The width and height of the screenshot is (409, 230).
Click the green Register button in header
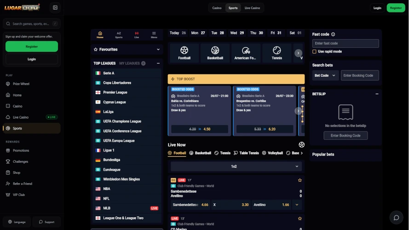[396, 8]
